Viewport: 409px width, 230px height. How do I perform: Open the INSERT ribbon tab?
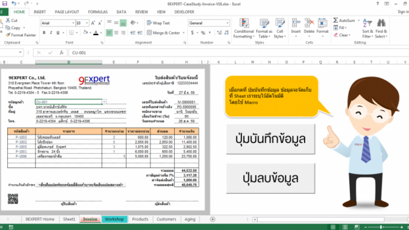click(x=40, y=12)
